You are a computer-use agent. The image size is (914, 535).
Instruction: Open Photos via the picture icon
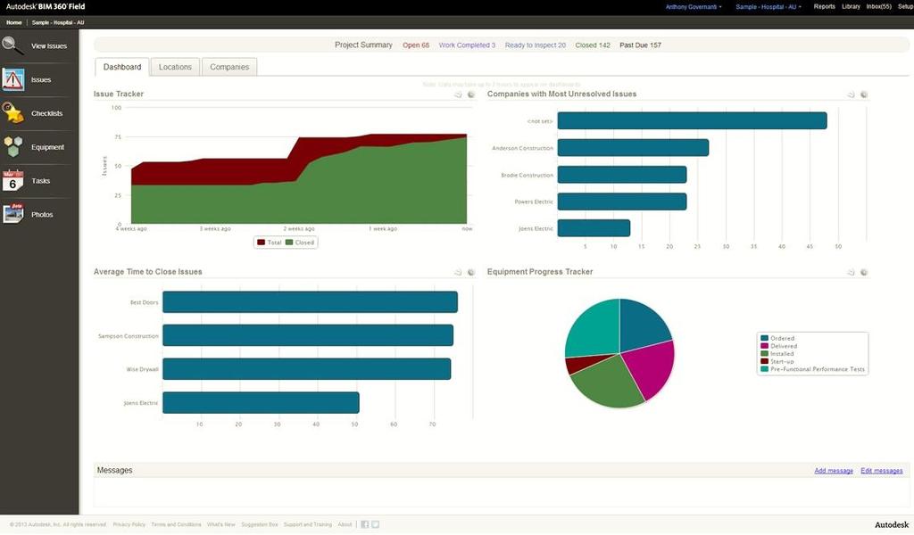coord(12,214)
